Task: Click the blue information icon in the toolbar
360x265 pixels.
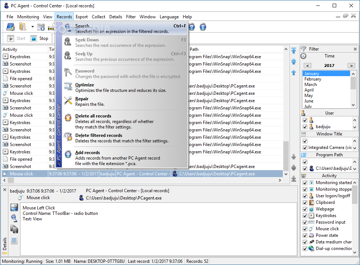Action: tap(203, 27)
